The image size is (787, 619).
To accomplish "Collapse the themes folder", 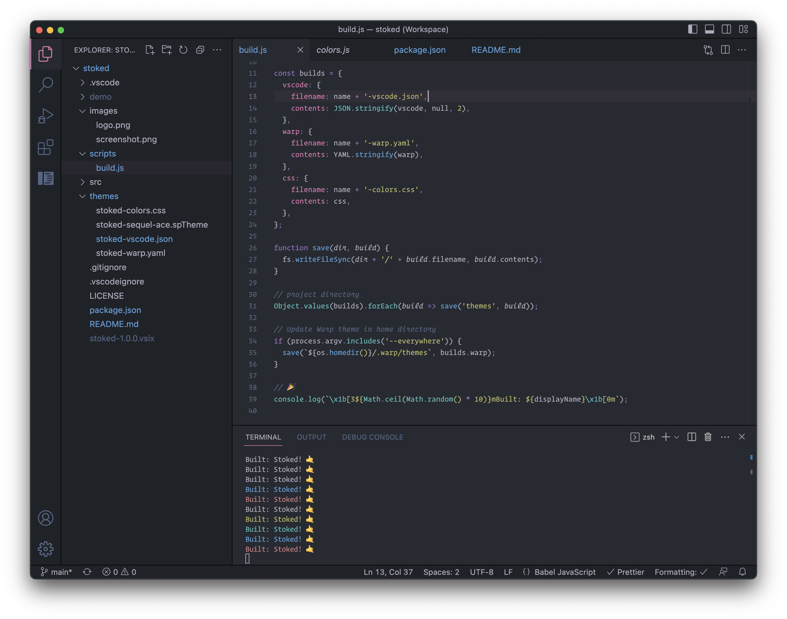I will pos(104,196).
